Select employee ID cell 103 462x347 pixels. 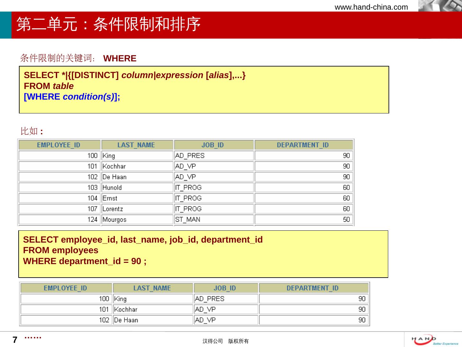(x=59, y=188)
